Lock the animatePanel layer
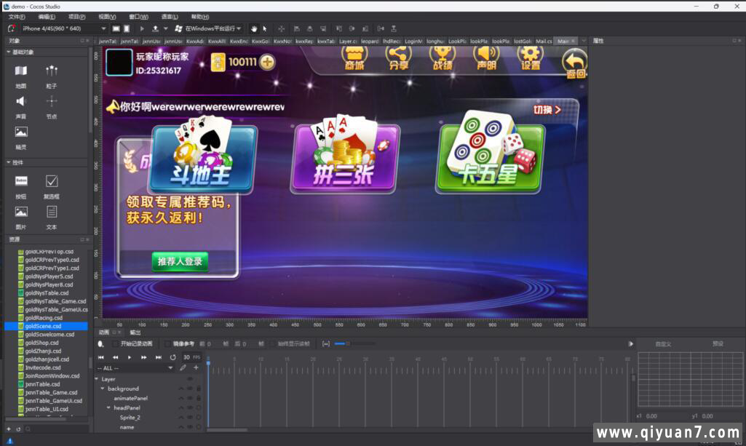746x446 pixels. tap(199, 398)
